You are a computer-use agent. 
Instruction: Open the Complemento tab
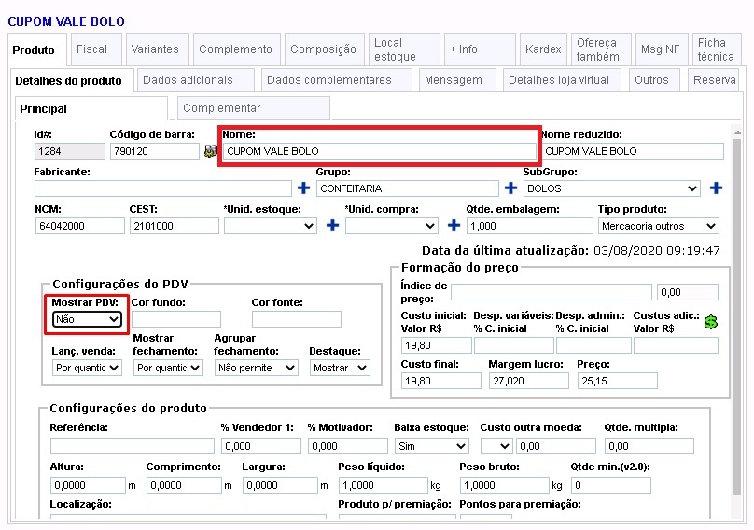[x=235, y=49]
